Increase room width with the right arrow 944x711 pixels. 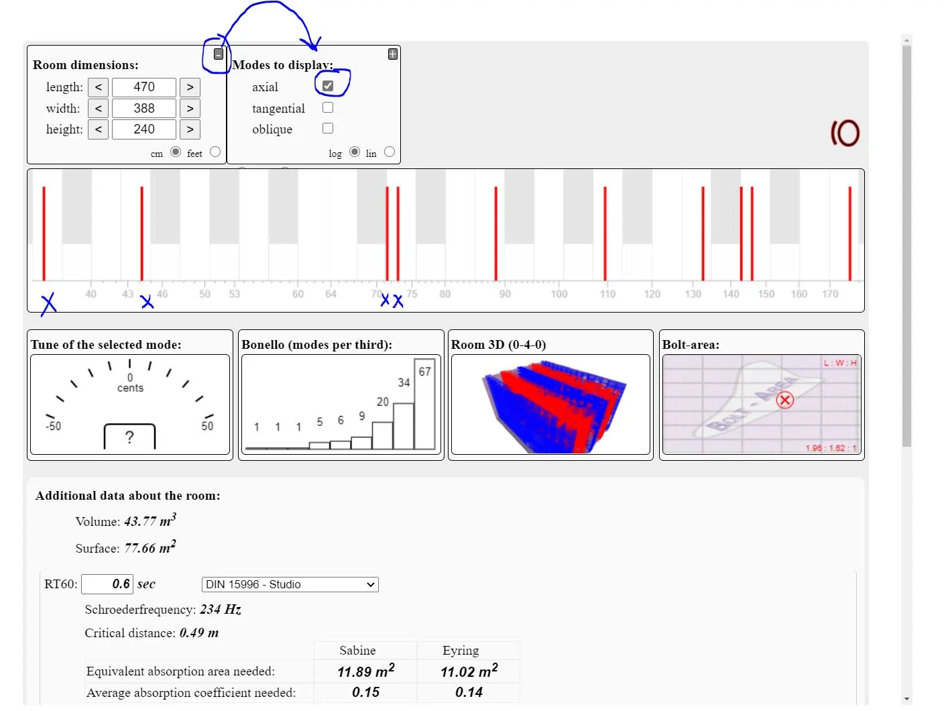[190, 109]
